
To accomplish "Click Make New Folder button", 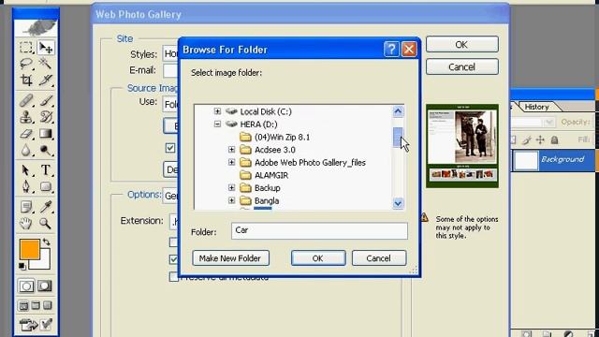I will coord(230,258).
